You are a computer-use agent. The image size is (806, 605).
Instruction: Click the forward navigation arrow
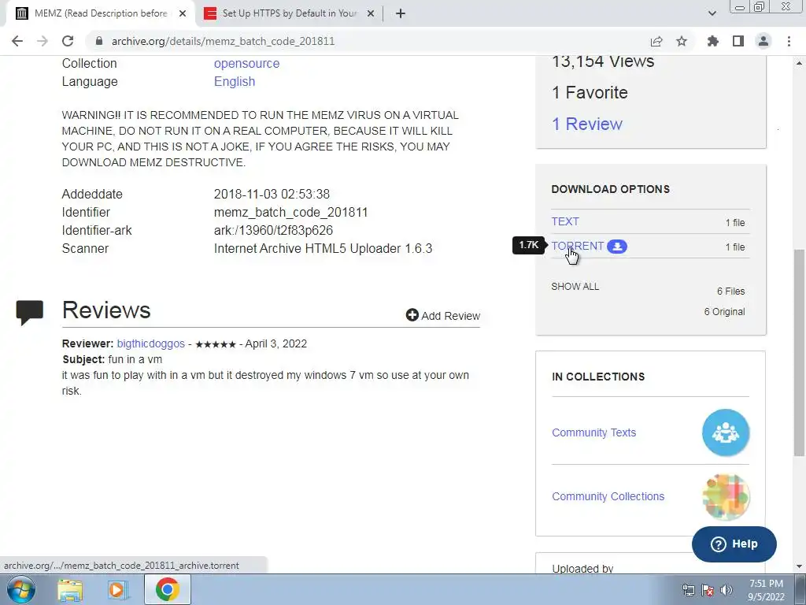tap(43, 41)
